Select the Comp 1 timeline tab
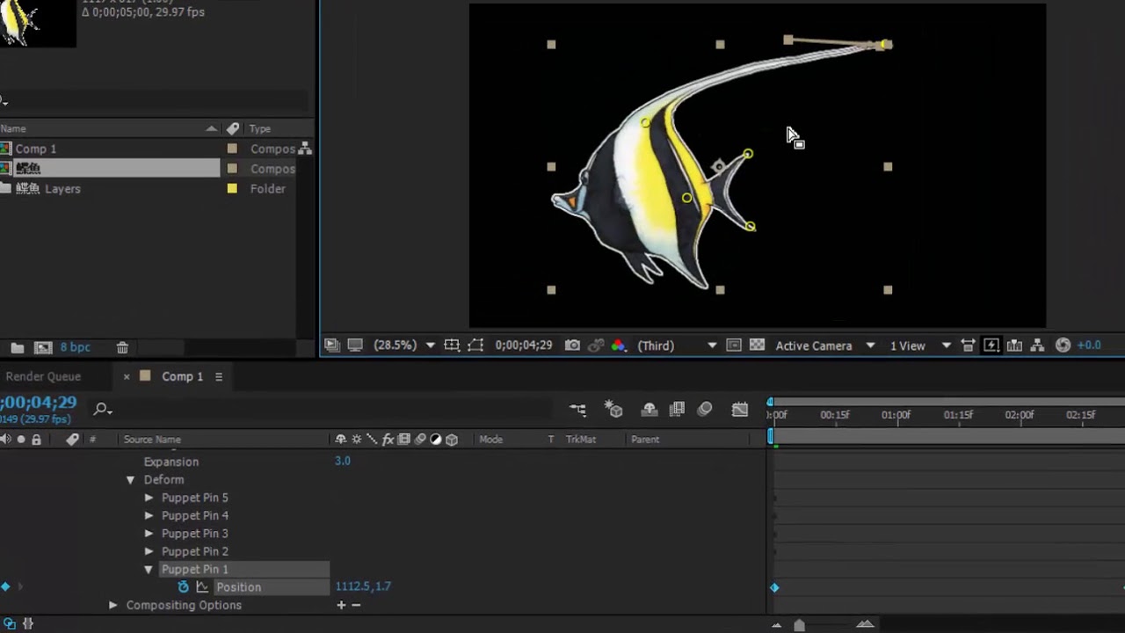The height and width of the screenshot is (633, 1125). 182,376
